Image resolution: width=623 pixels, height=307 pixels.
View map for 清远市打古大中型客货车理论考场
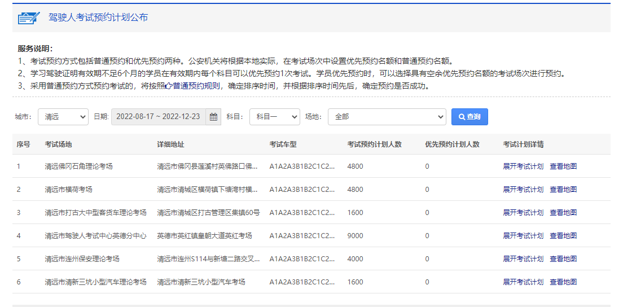click(563, 213)
